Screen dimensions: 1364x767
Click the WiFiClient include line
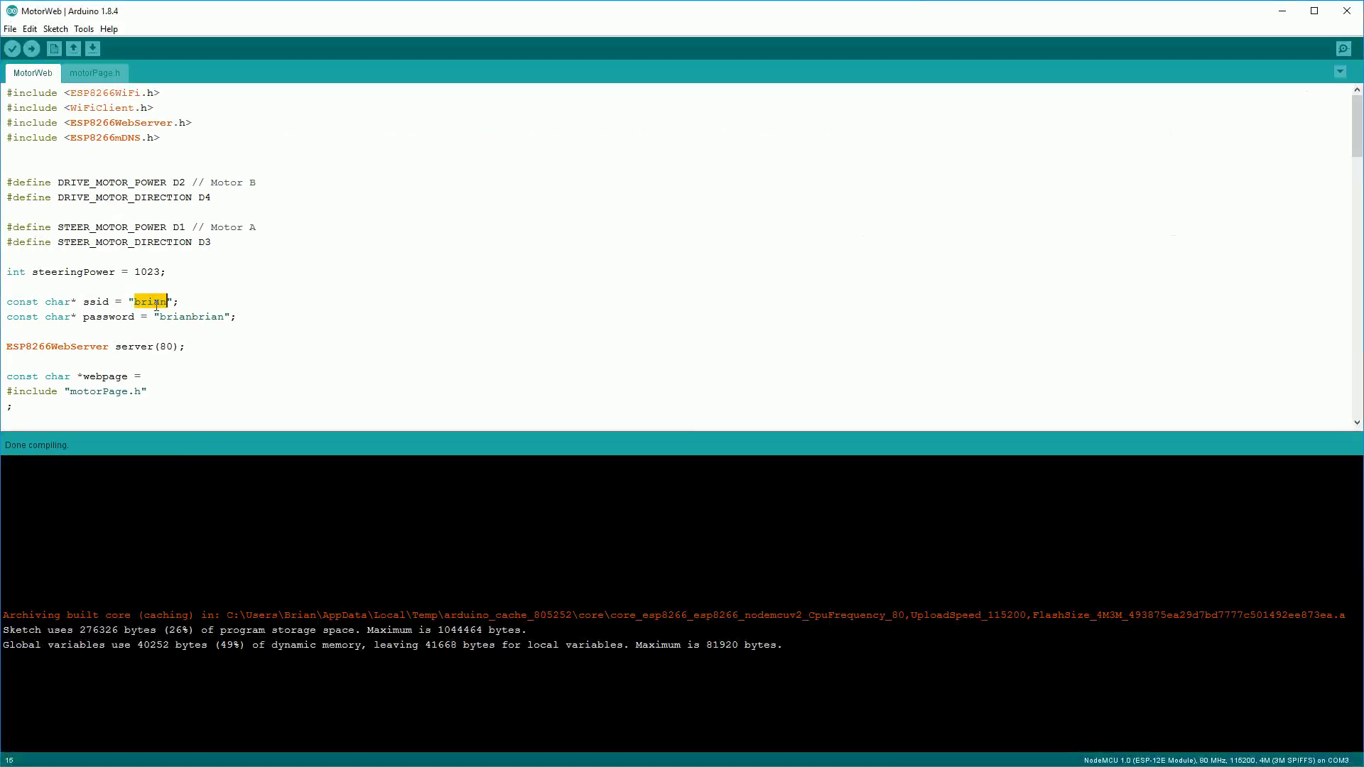80,108
